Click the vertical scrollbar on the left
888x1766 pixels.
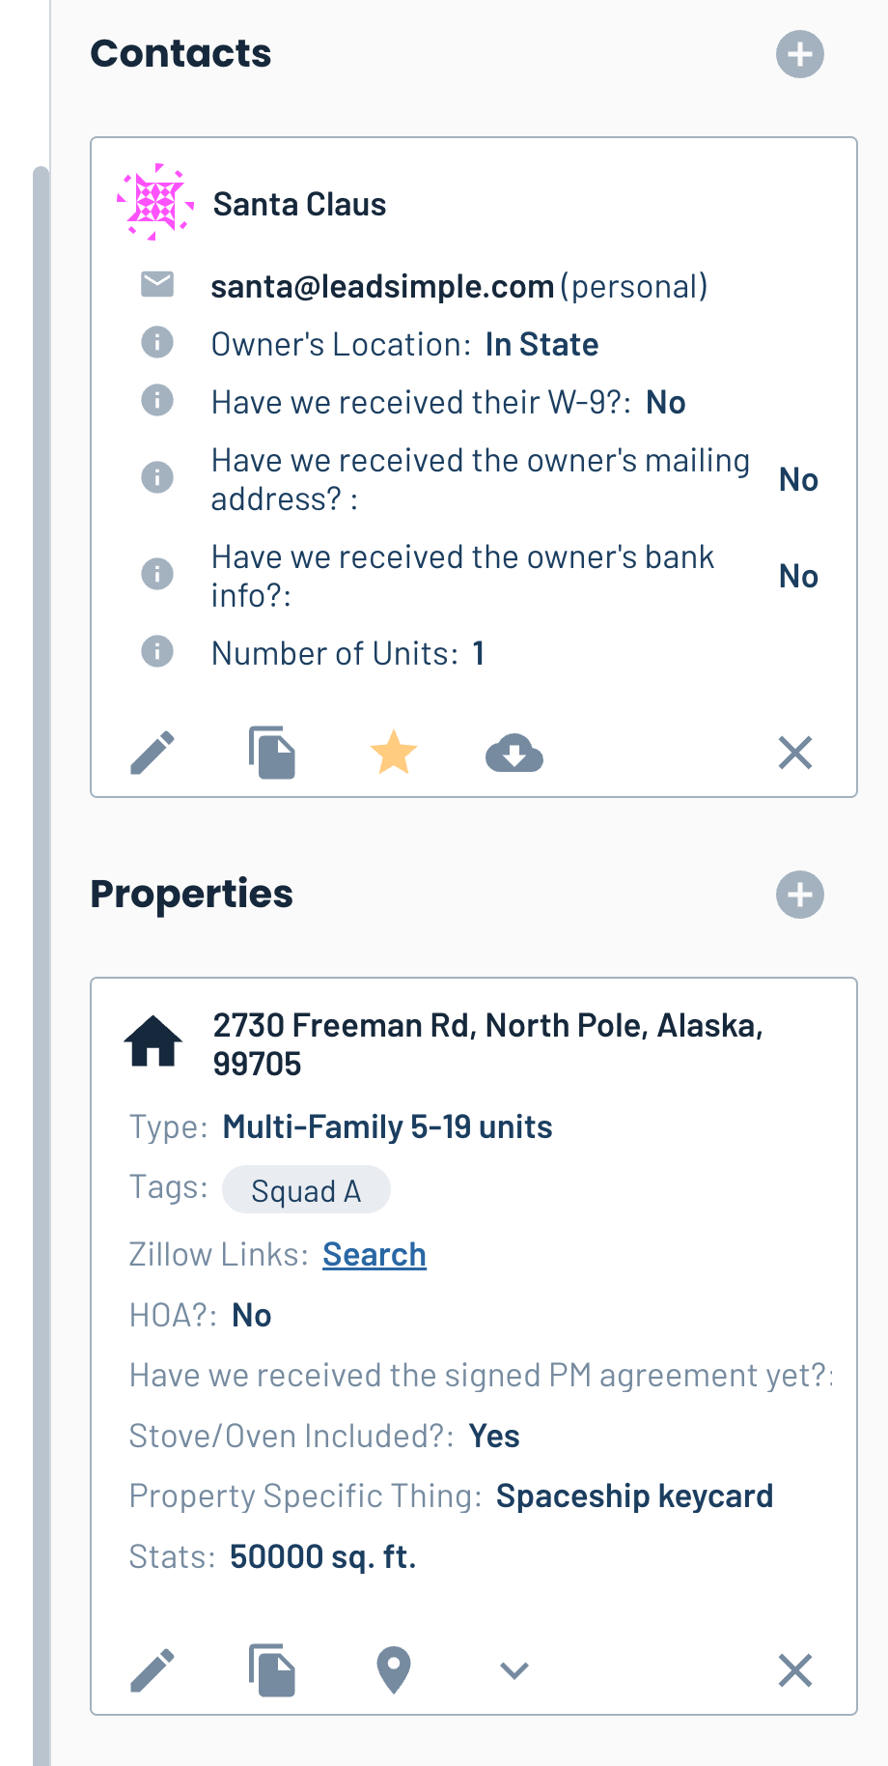(x=41, y=966)
